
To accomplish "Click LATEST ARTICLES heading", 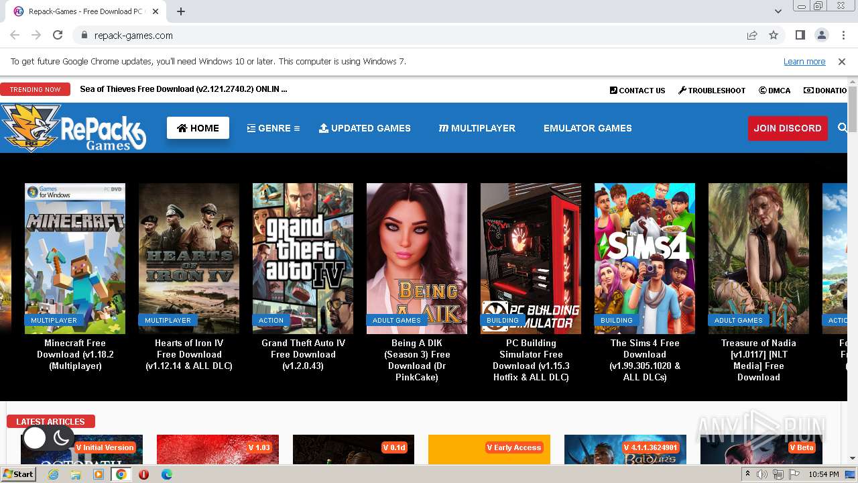I will click(50, 421).
